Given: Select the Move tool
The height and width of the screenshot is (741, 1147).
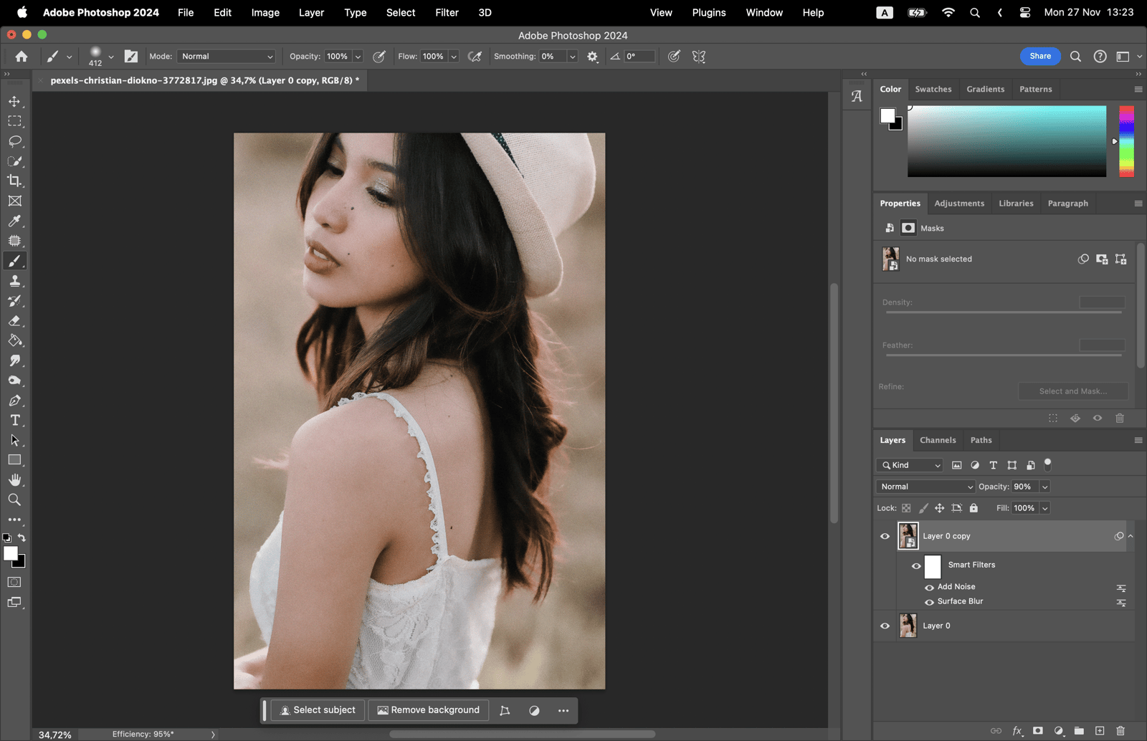Looking at the screenshot, I should tap(14, 102).
